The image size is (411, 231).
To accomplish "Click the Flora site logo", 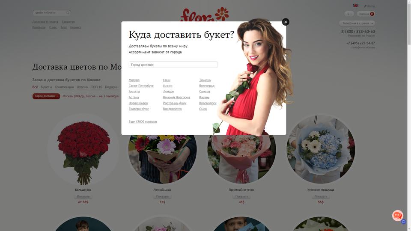I will tap(205, 14).
